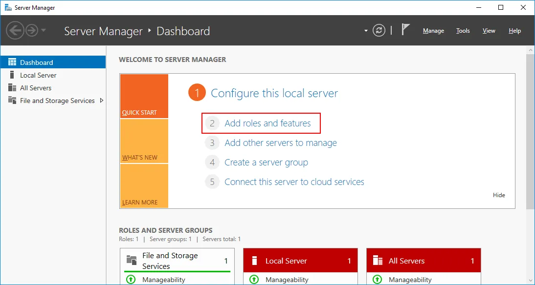The image size is (535, 285).
Task: Click the Manageability icon on Local Server tile
Action: pos(254,279)
